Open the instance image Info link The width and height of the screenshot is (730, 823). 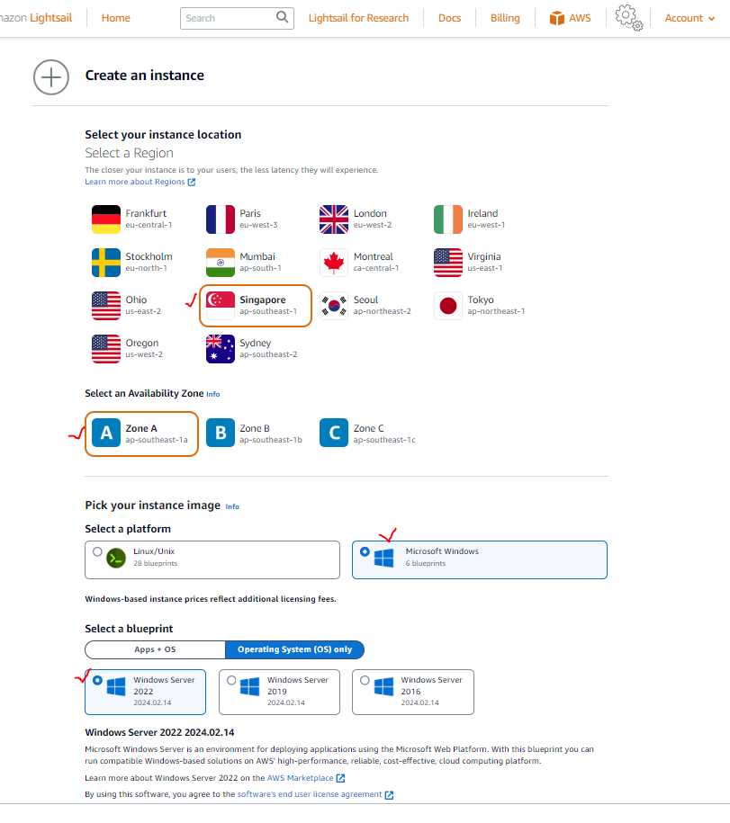click(232, 506)
